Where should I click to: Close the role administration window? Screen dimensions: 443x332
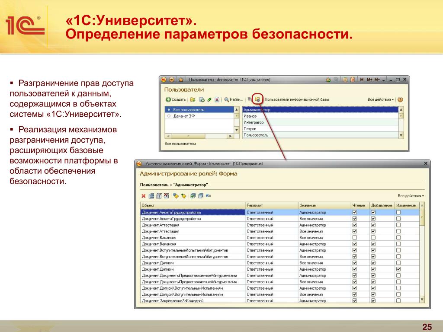(x=426, y=163)
